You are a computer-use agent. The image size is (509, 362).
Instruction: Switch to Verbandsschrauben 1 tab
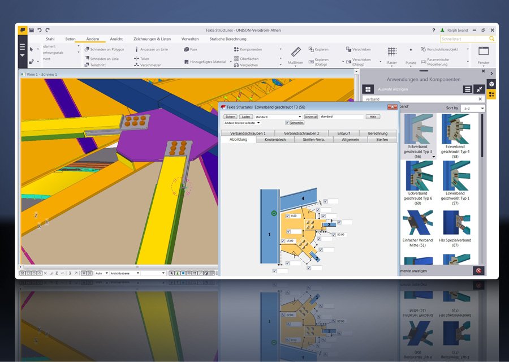pos(248,133)
